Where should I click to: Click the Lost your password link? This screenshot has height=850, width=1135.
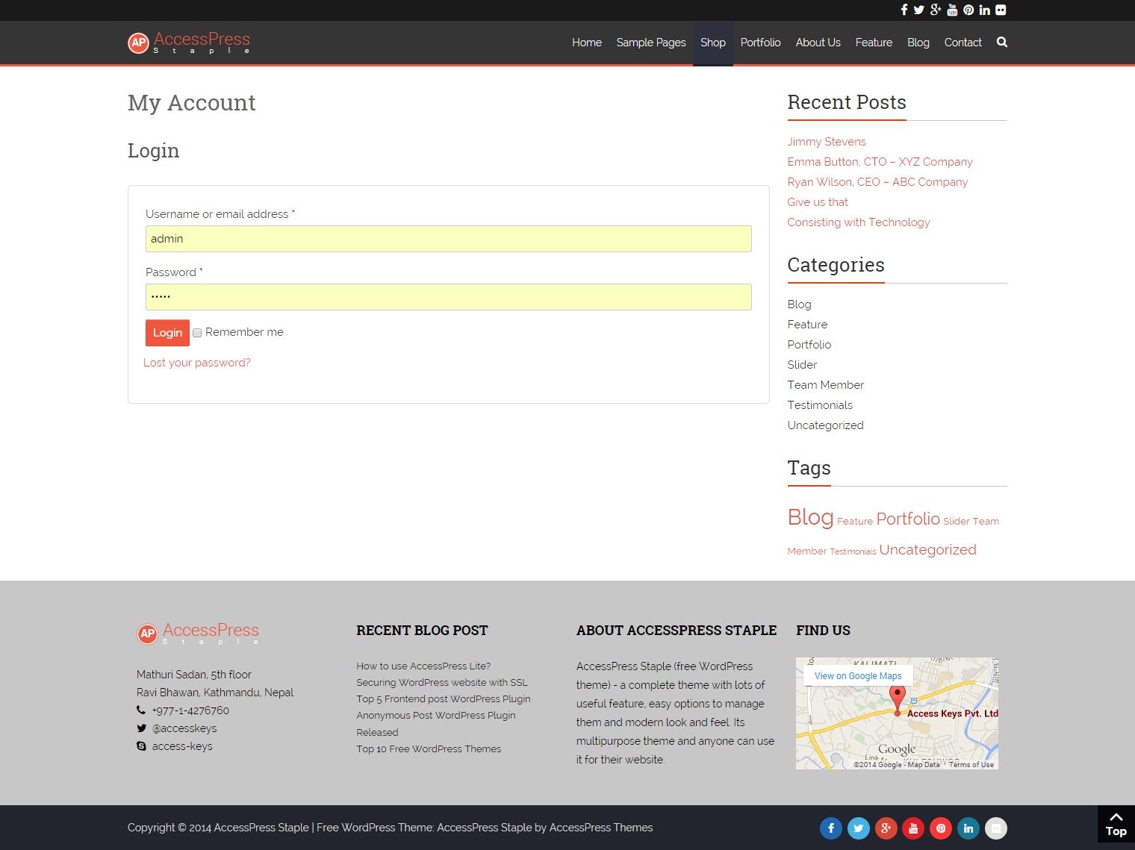(197, 363)
